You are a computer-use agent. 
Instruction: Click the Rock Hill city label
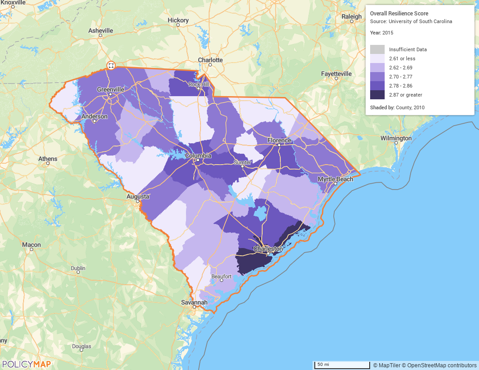tap(198, 84)
